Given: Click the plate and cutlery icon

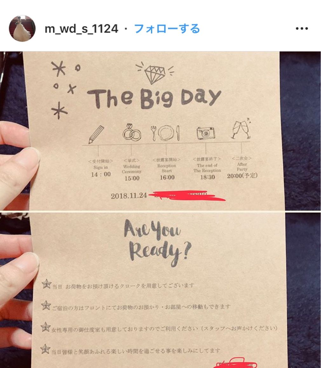Looking at the screenshot, I should (166, 133).
